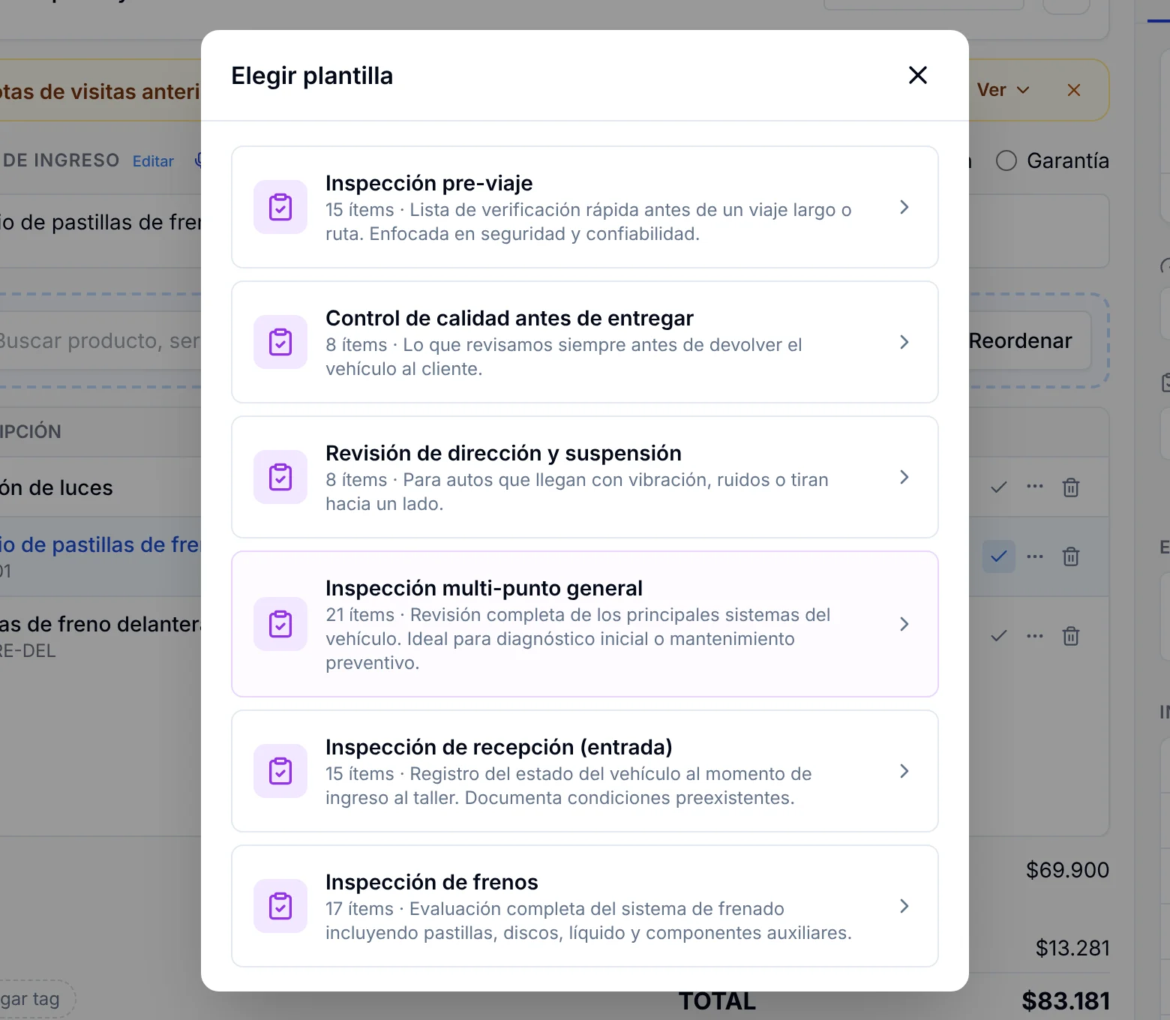This screenshot has height=1020, width=1170.
Task: Click the Editar link in background page
Action: point(153,161)
